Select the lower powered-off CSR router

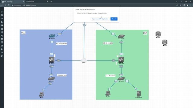click(165, 42)
